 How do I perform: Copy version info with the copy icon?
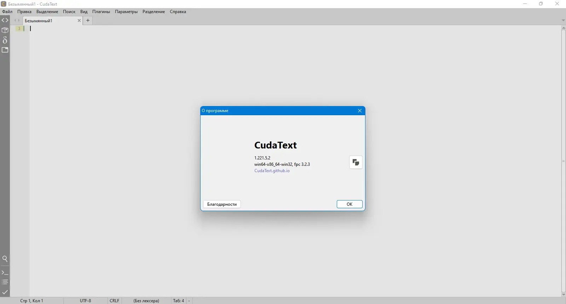356,162
